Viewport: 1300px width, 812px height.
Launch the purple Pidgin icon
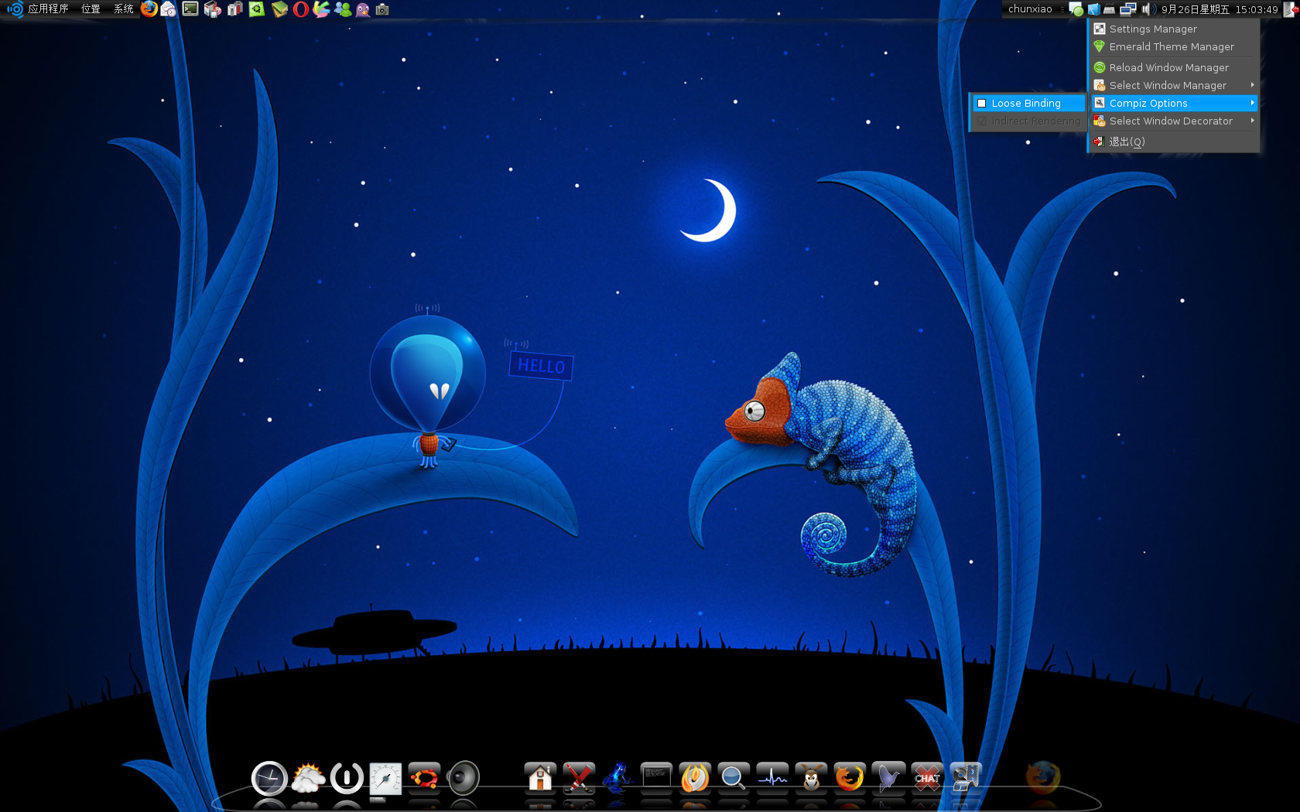coord(362,9)
